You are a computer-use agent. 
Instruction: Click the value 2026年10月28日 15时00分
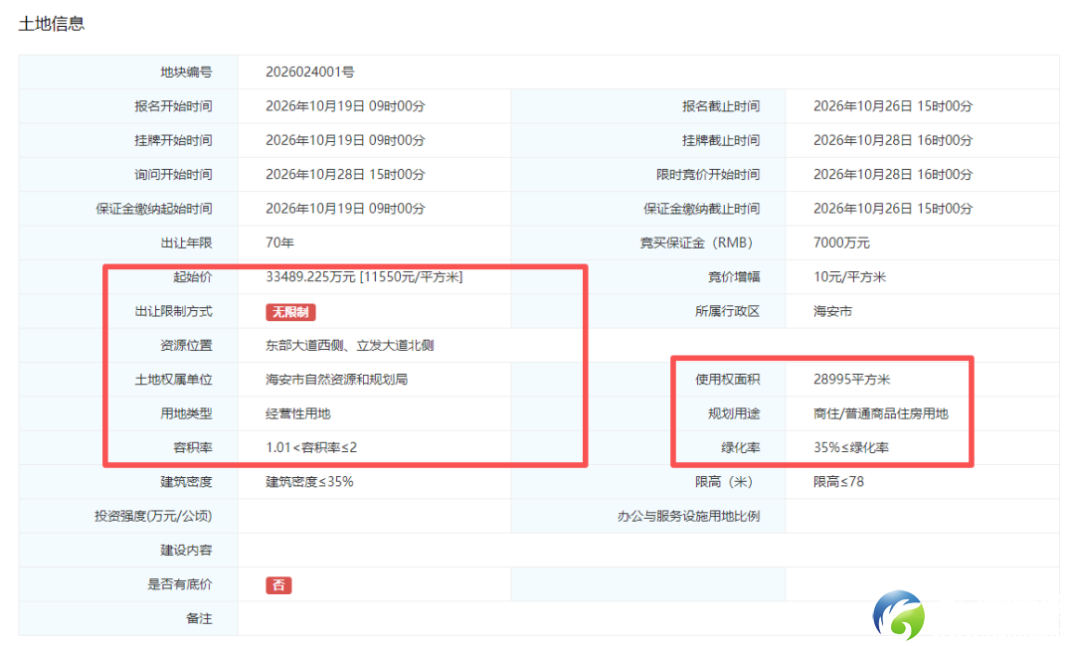(345, 175)
